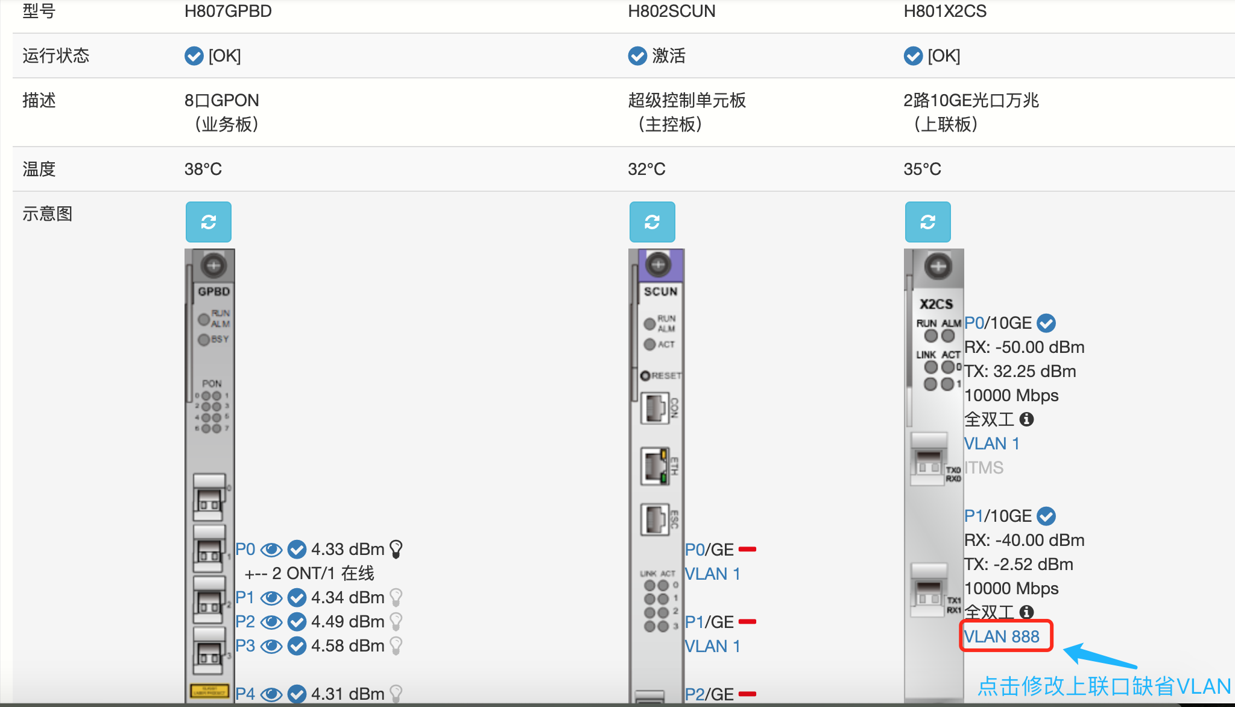Click OK status icon of H801X2CS
Image resolution: width=1235 pixels, height=707 pixels.
[913, 55]
